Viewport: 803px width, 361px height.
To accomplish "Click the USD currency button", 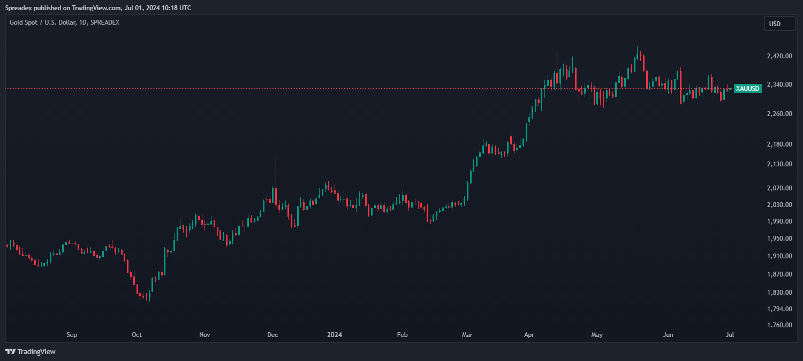I will coord(779,24).
